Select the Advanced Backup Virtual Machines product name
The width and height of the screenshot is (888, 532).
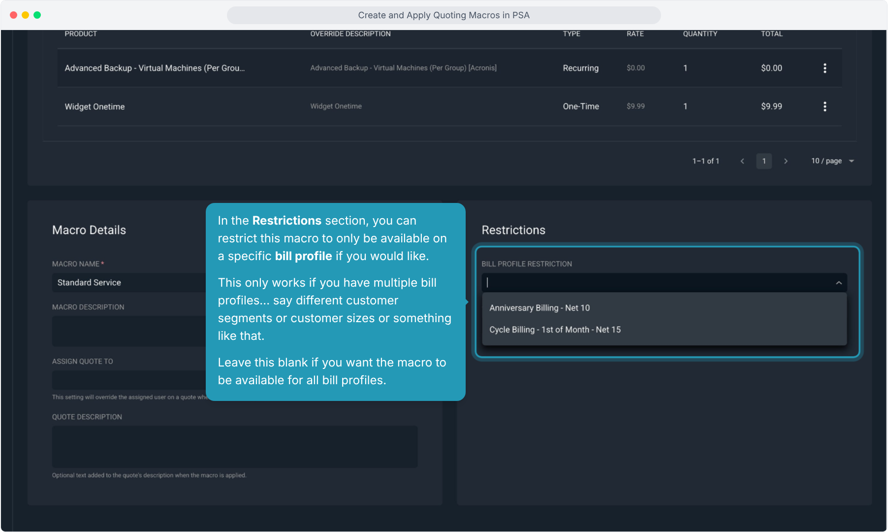tap(155, 68)
